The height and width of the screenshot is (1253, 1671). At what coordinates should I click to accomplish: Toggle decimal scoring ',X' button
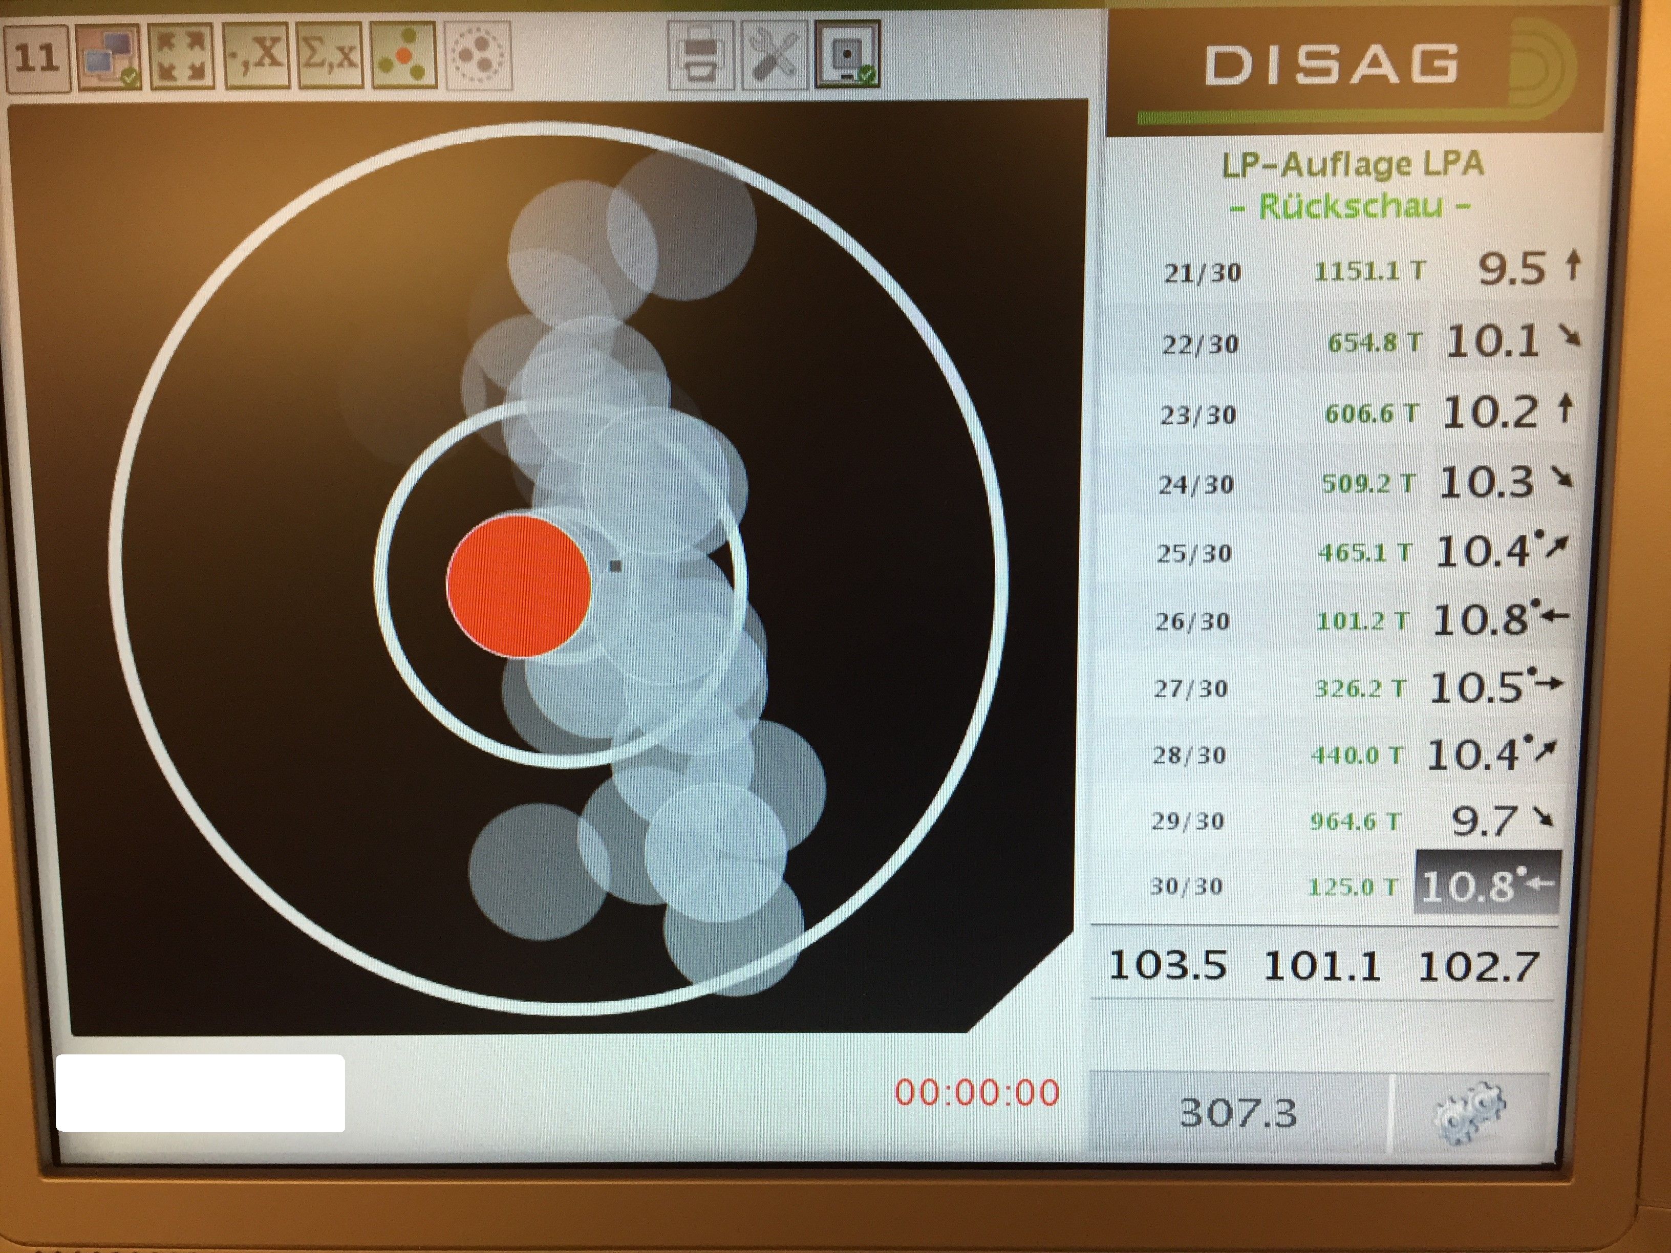[x=256, y=56]
